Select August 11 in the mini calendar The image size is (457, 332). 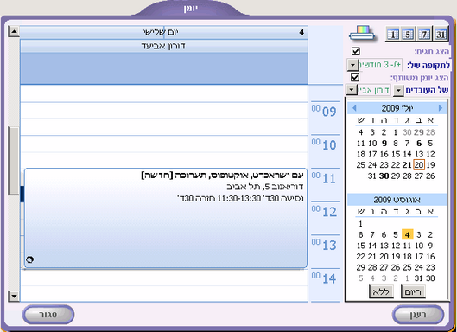tap(407, 246)
